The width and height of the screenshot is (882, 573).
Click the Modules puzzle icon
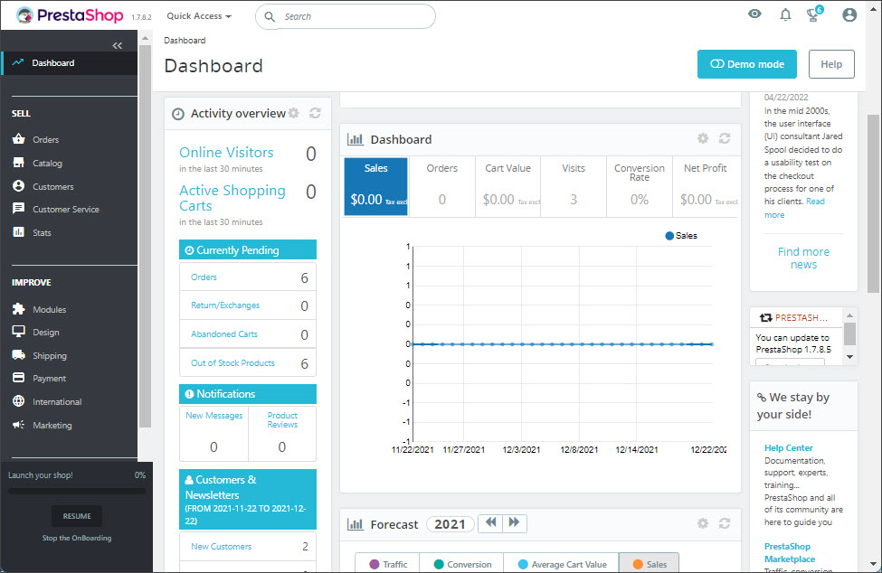pyautogui.click(x=19, y=308)
